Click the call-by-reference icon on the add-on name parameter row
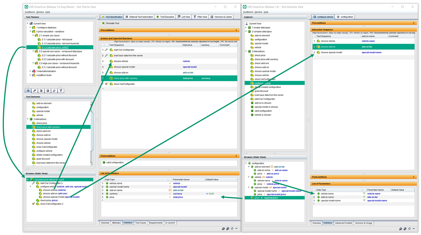 click(364, 197)
